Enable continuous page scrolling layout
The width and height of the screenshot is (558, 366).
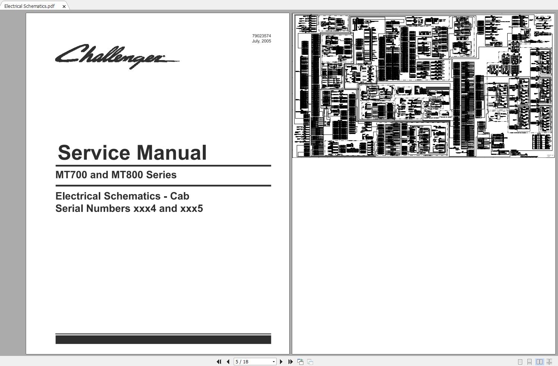(529, 362)
